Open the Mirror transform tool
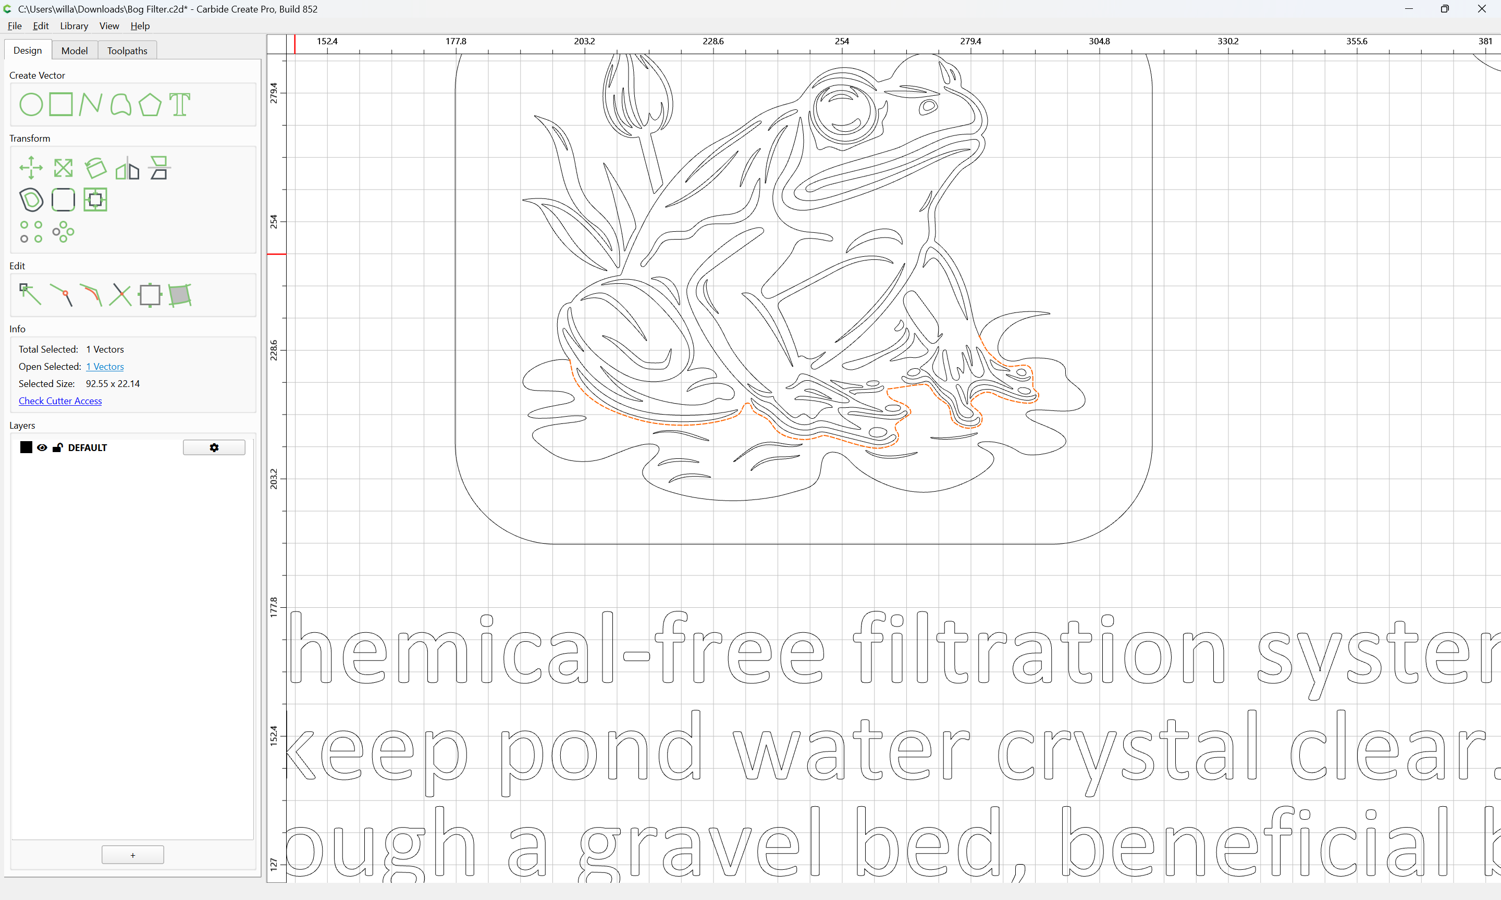 pos(127,168)
